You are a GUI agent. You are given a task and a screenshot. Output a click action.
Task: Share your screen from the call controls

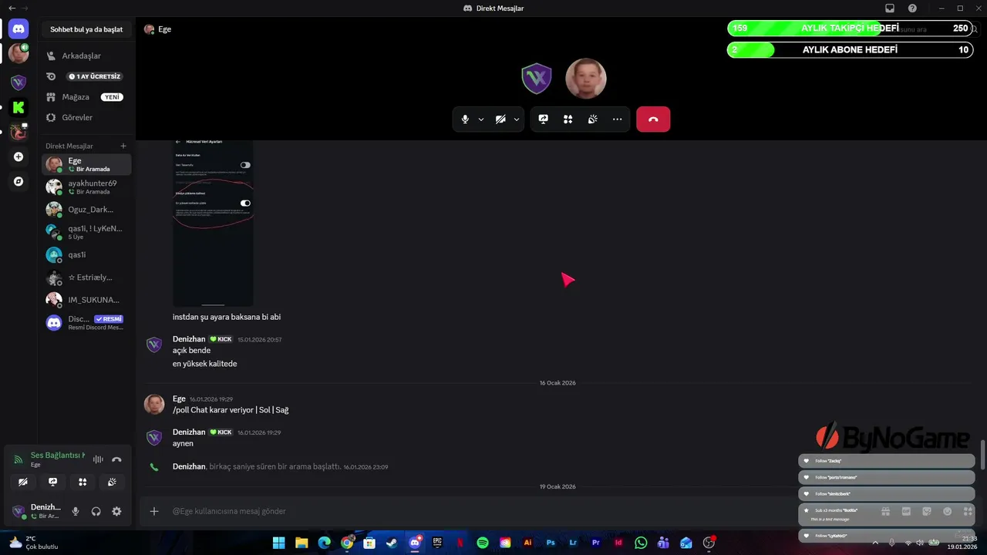pyautogui.click(x=544, y=119)
